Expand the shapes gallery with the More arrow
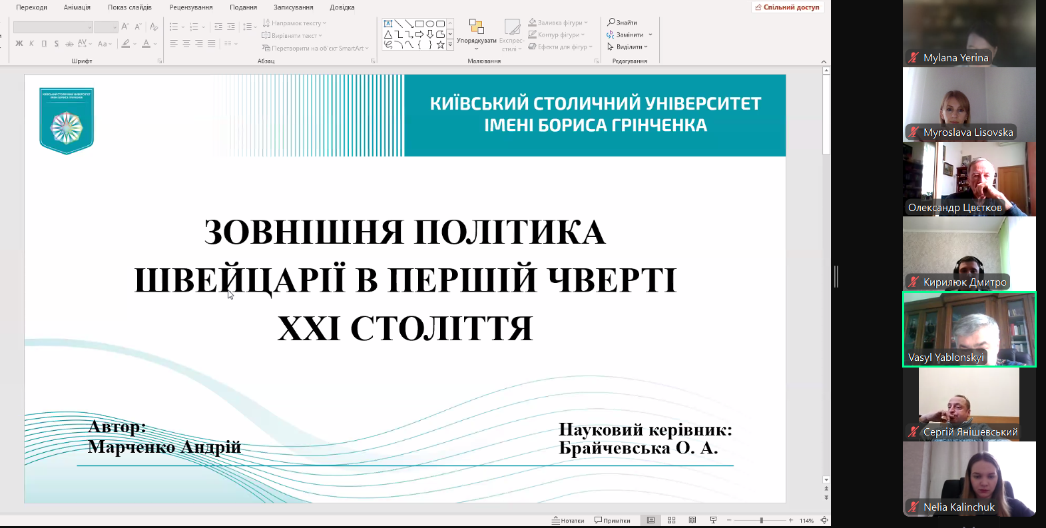1046x528 pixels. (450, 45)
